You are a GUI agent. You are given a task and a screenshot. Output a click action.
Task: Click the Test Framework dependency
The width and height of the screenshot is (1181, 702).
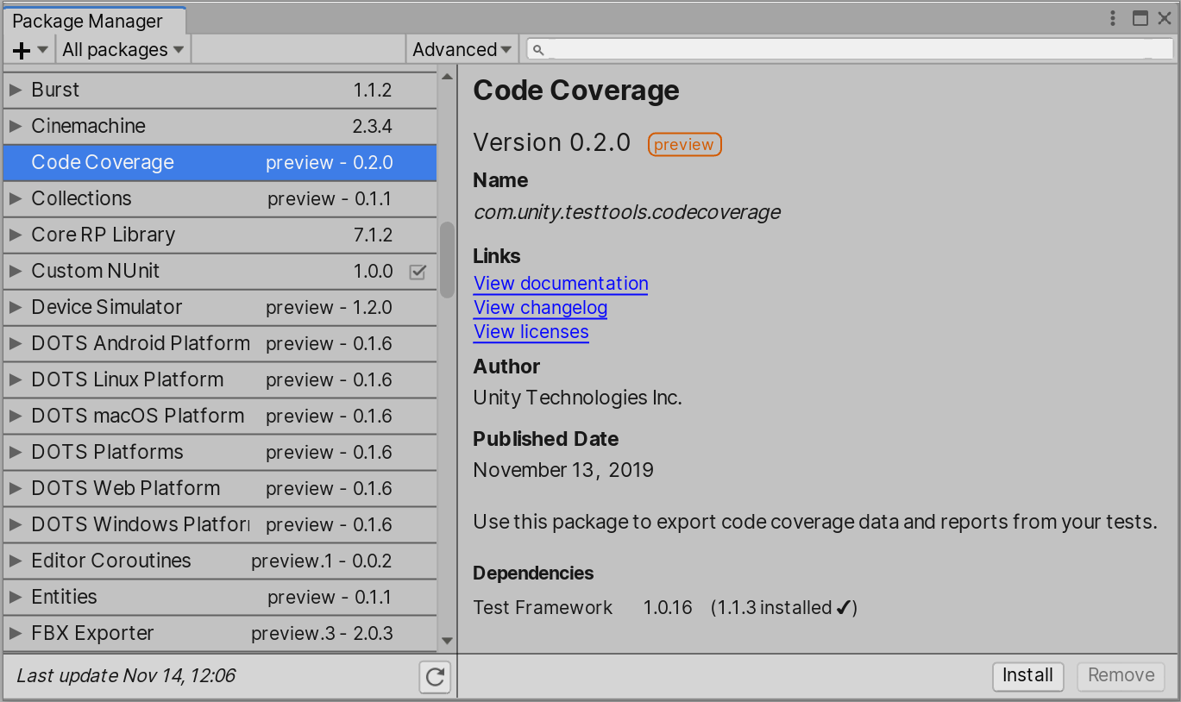point(543,608)
